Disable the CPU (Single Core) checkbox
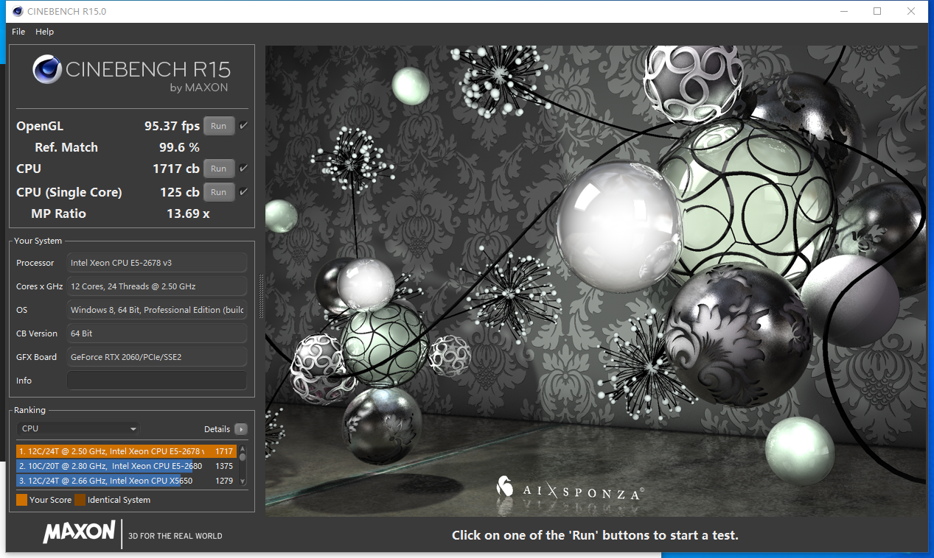The image size is (934, 558). (x=243, y=192)
